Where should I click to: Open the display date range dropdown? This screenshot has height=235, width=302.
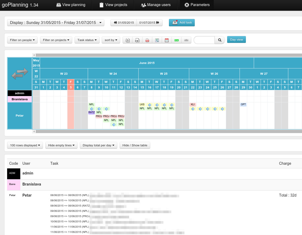tap(56, 23)
